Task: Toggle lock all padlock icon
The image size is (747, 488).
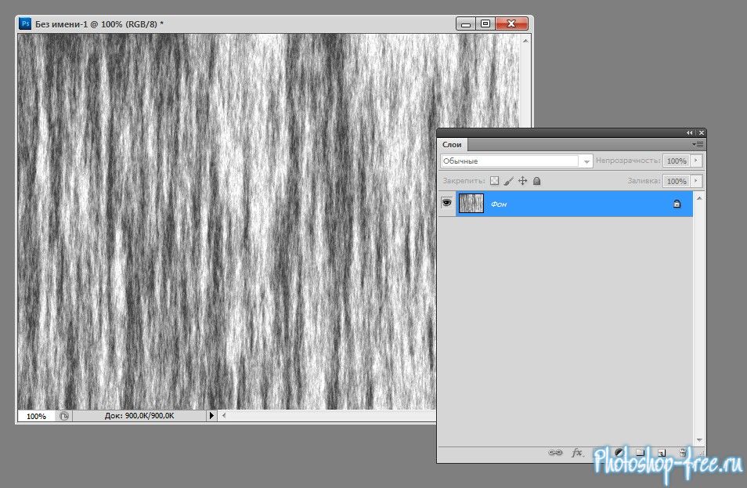Action: (536, 181)
